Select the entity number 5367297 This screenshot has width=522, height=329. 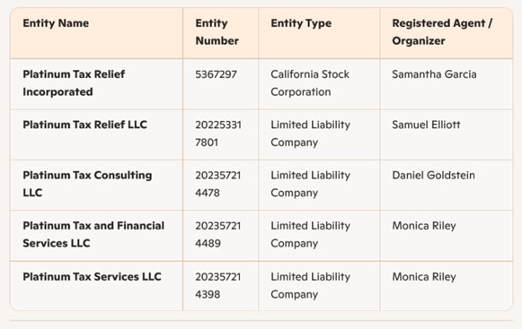pyautogui.click(x=216, y=74)
